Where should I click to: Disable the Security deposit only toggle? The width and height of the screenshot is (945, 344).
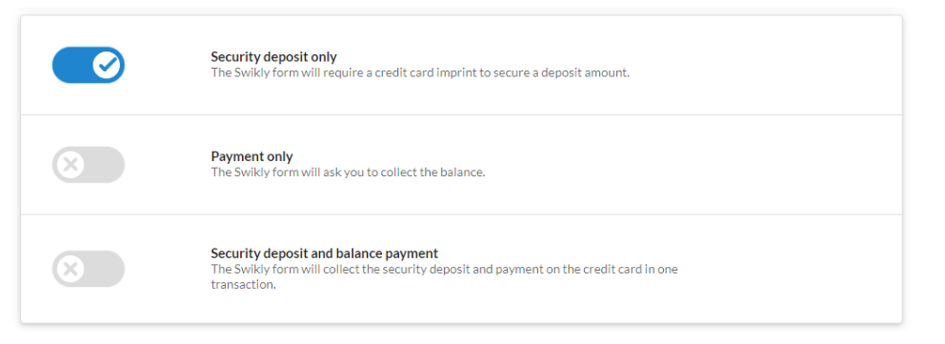point(89,65)
